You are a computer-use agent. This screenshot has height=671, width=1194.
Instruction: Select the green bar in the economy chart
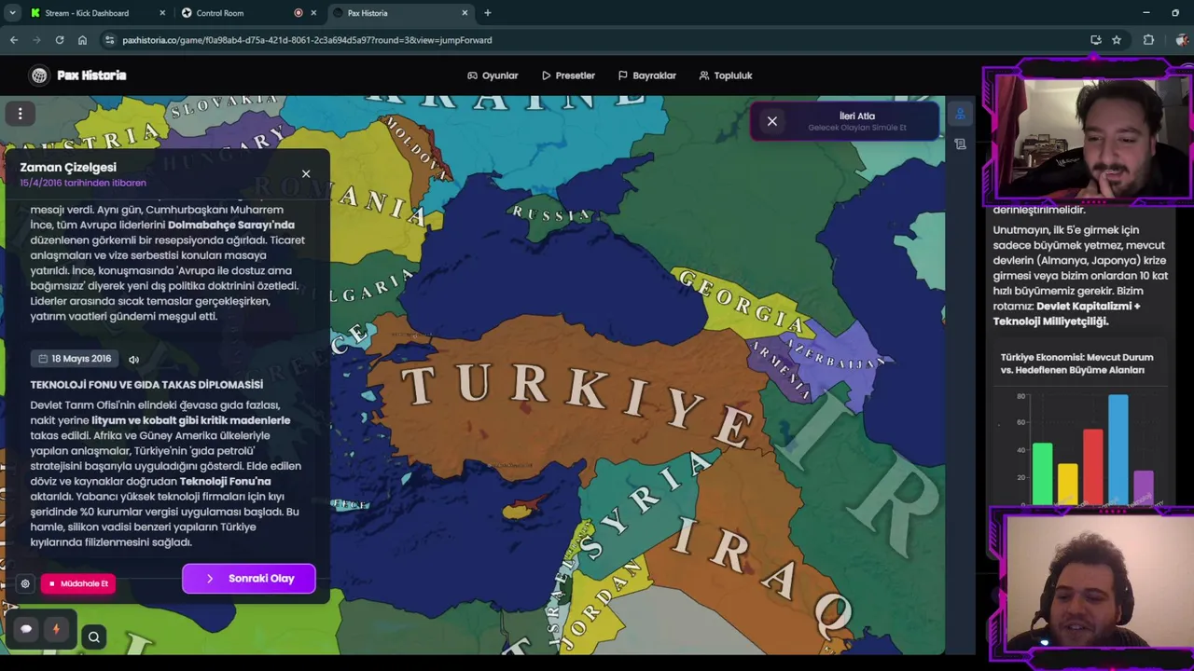(x=1042, y=474)
